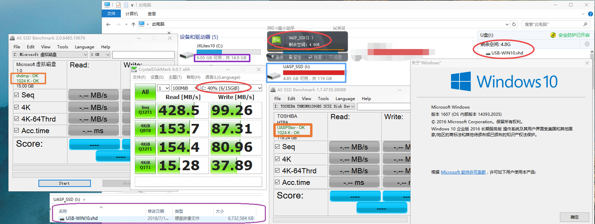The width and height of the screenshot is (595, 224).
Task: Open CrystalDiskMark 100MiB size dropdown
Action: (185, 88)
